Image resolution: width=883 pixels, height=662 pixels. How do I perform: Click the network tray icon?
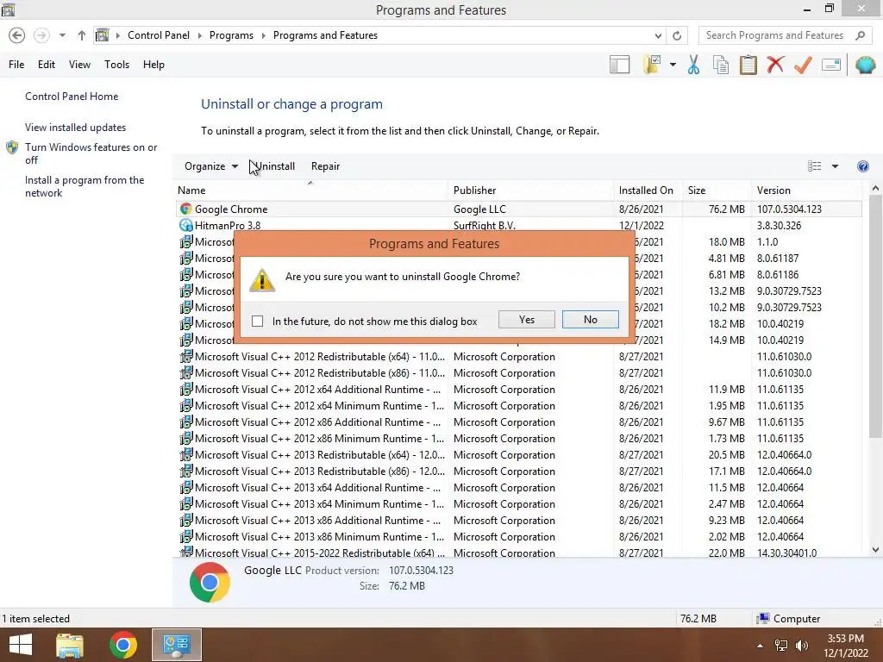click(x=781, y=646)
